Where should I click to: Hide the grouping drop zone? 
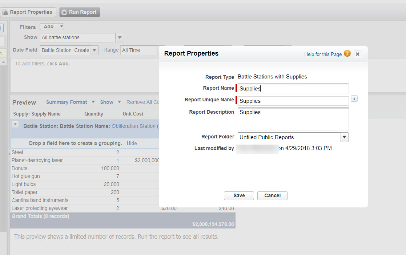pyautogui.click(x=132, y=143)
